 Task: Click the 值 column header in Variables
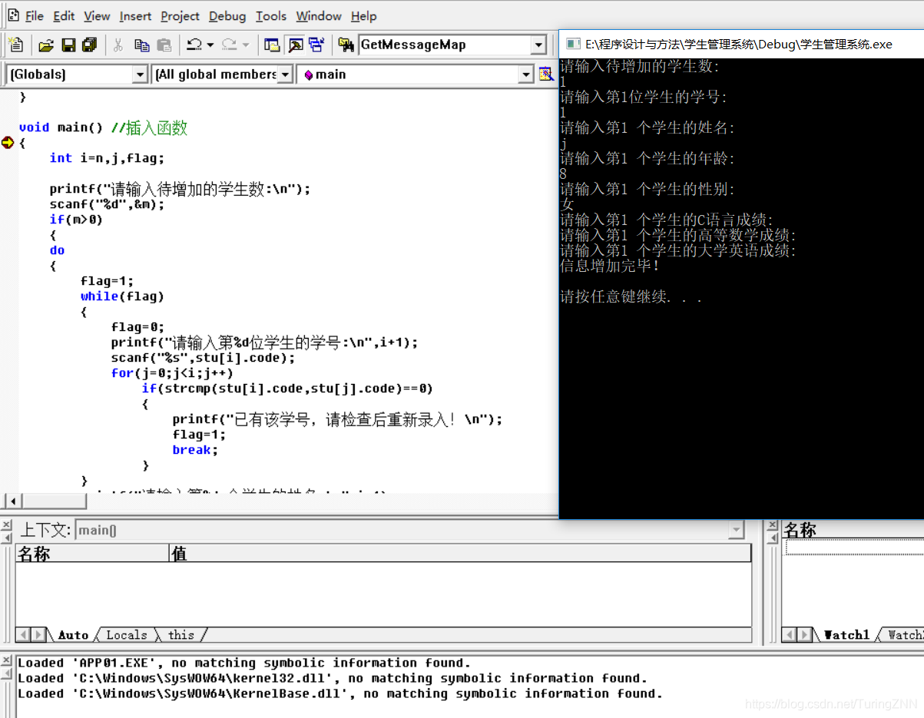pos(459,553)
